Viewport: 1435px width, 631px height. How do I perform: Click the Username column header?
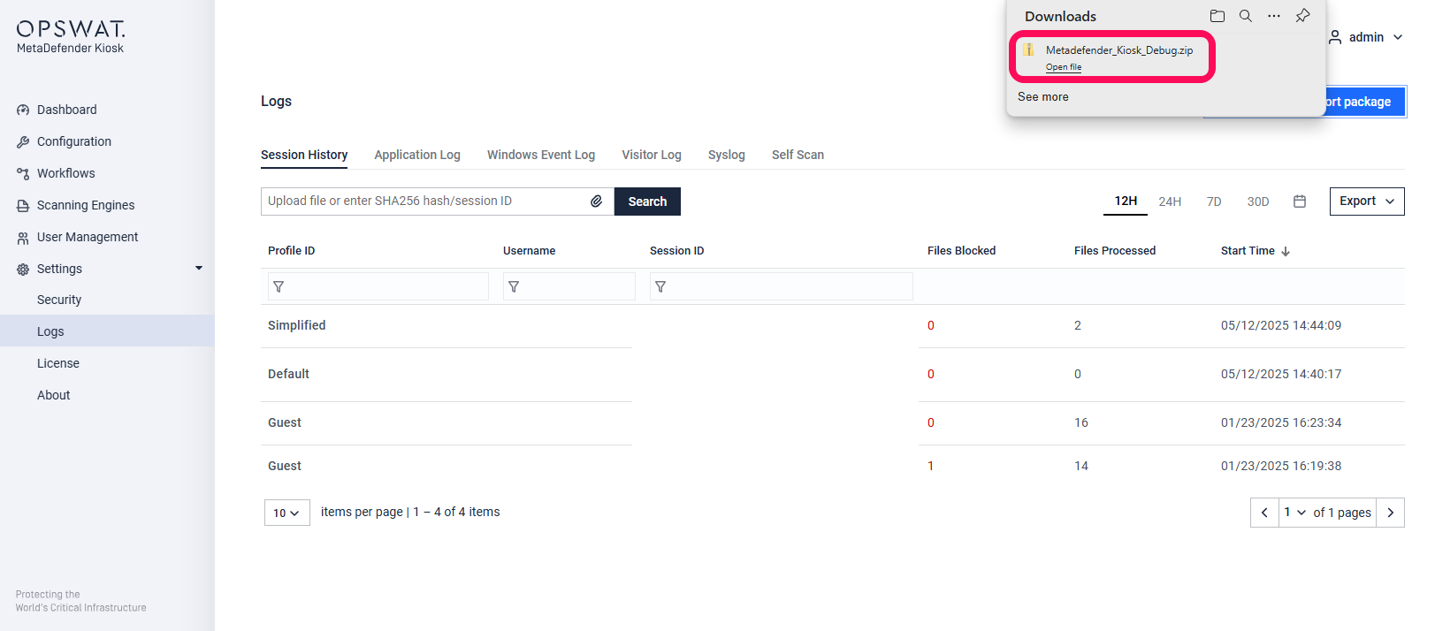coord(530,251)
